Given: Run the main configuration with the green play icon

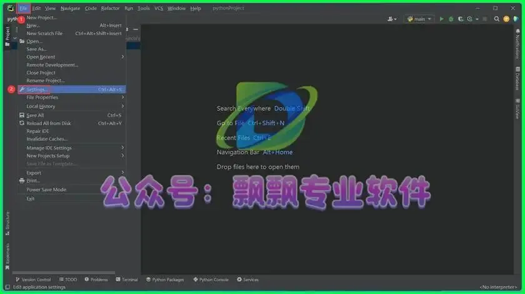Looking at the screenshot, I should coord(441,19).
